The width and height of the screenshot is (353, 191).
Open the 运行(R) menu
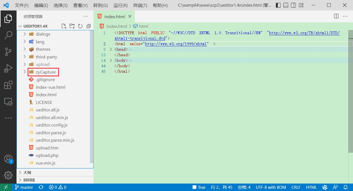pos(120,5)
